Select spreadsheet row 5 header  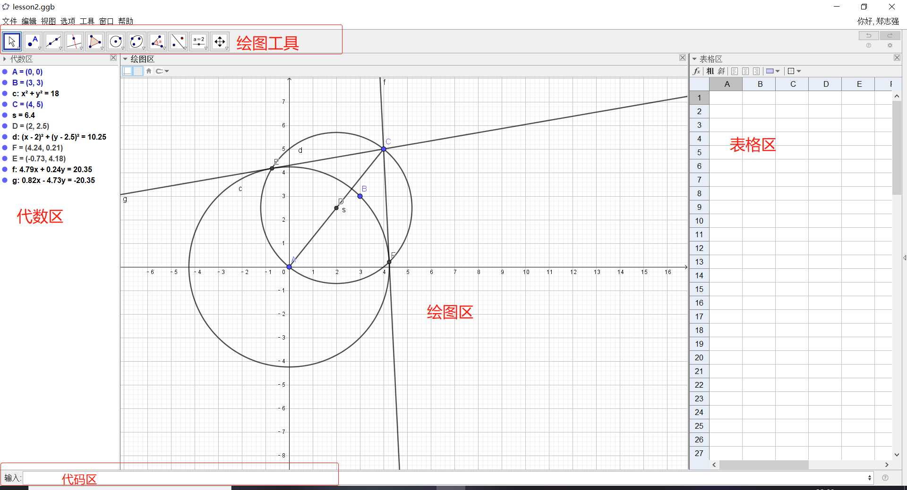tap(699, 152)
